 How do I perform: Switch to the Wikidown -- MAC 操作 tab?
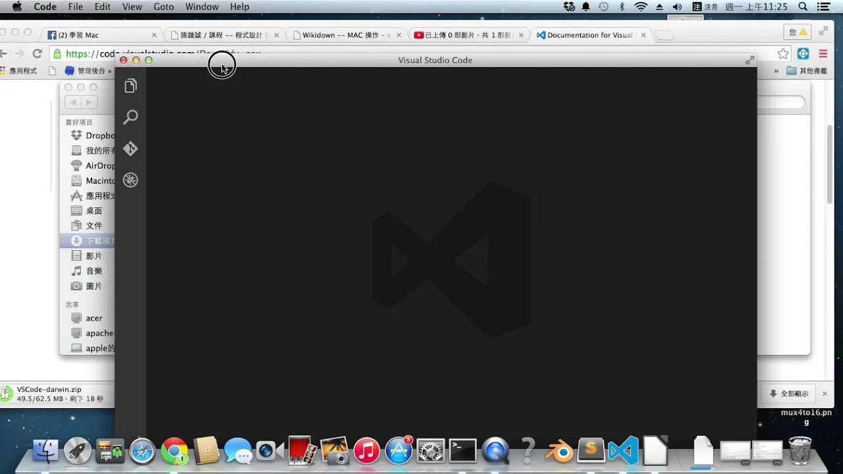point(346,35)
